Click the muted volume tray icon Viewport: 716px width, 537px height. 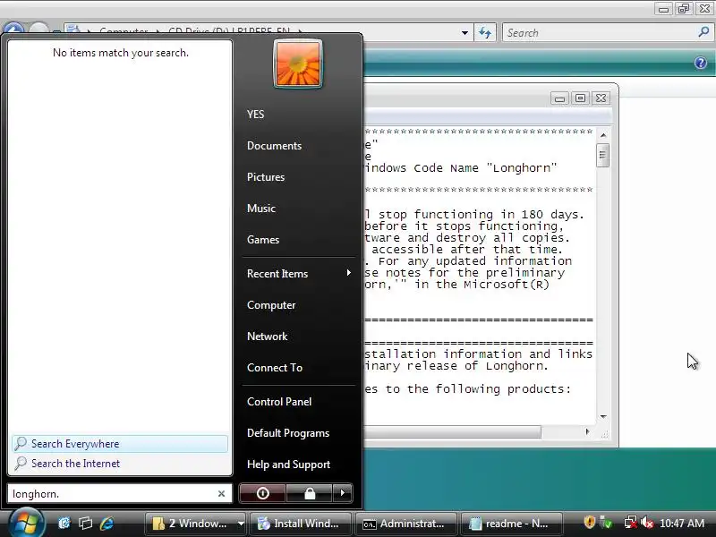[647, 523]
